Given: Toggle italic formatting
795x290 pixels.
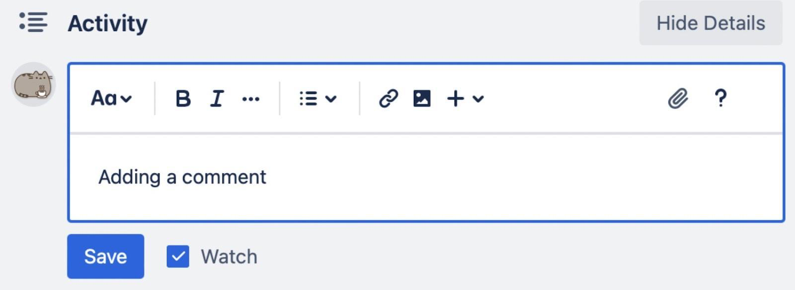Looking at the screenshot, I should 217,99.
